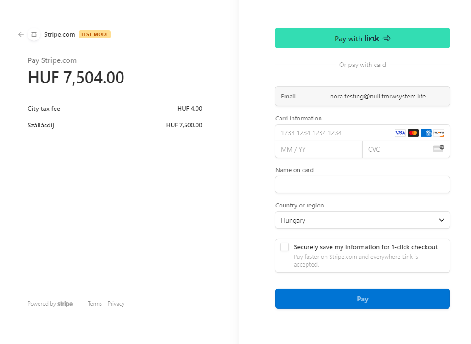Enable save information for 1-click checkout
471x344 pixels.
pos(285,247)
